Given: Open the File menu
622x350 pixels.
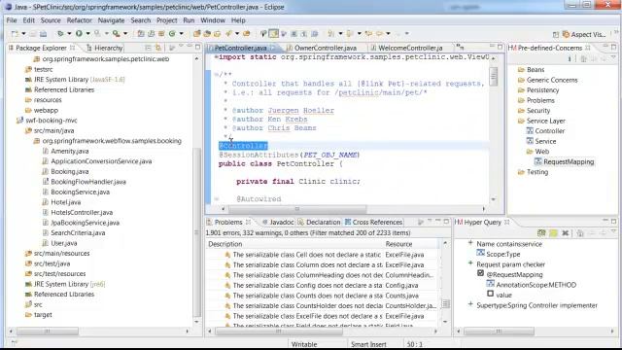Looking at the screenshot, I should [x=12, y=20].
